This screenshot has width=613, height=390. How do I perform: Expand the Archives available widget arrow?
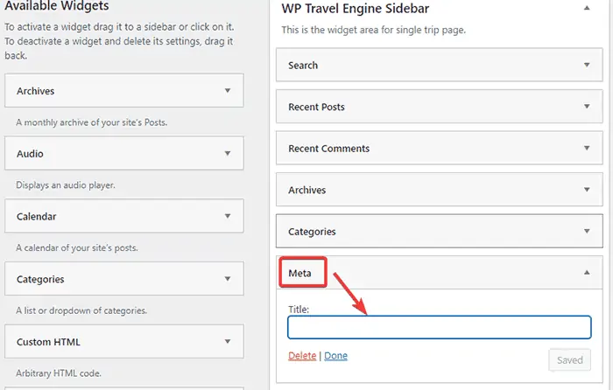pyautogui.click(x=227, y=90)
